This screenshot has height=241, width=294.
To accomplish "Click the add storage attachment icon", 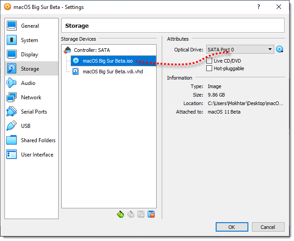I will [x=141, y=214].
